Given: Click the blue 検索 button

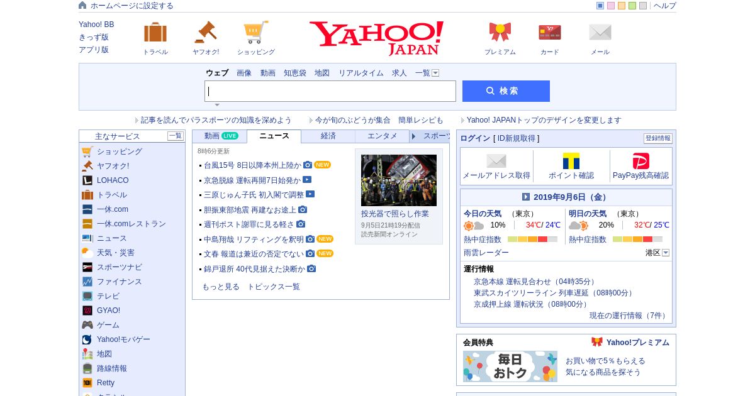Looking at the screenshot, I should click(506, 91).
